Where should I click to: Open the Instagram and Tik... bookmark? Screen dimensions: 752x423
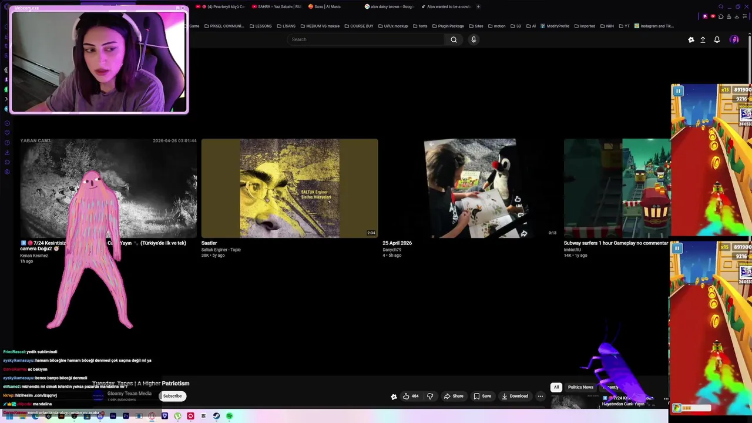654,26
